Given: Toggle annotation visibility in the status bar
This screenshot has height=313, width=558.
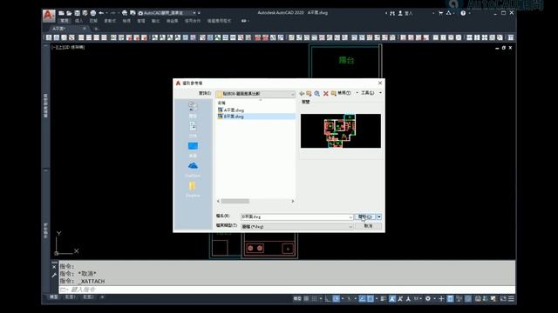Looking at the screenshot, I should 391,299.
